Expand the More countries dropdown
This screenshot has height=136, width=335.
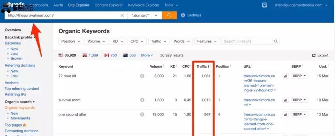147,55
